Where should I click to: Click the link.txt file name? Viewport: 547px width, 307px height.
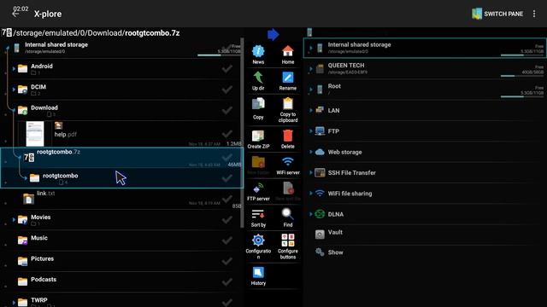[x=45, y=194]
